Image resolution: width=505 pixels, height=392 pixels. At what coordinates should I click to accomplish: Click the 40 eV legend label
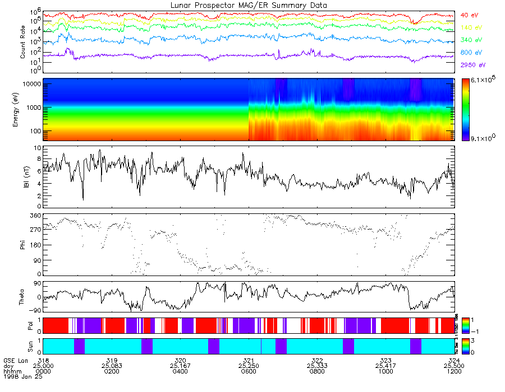coord(469,15)
